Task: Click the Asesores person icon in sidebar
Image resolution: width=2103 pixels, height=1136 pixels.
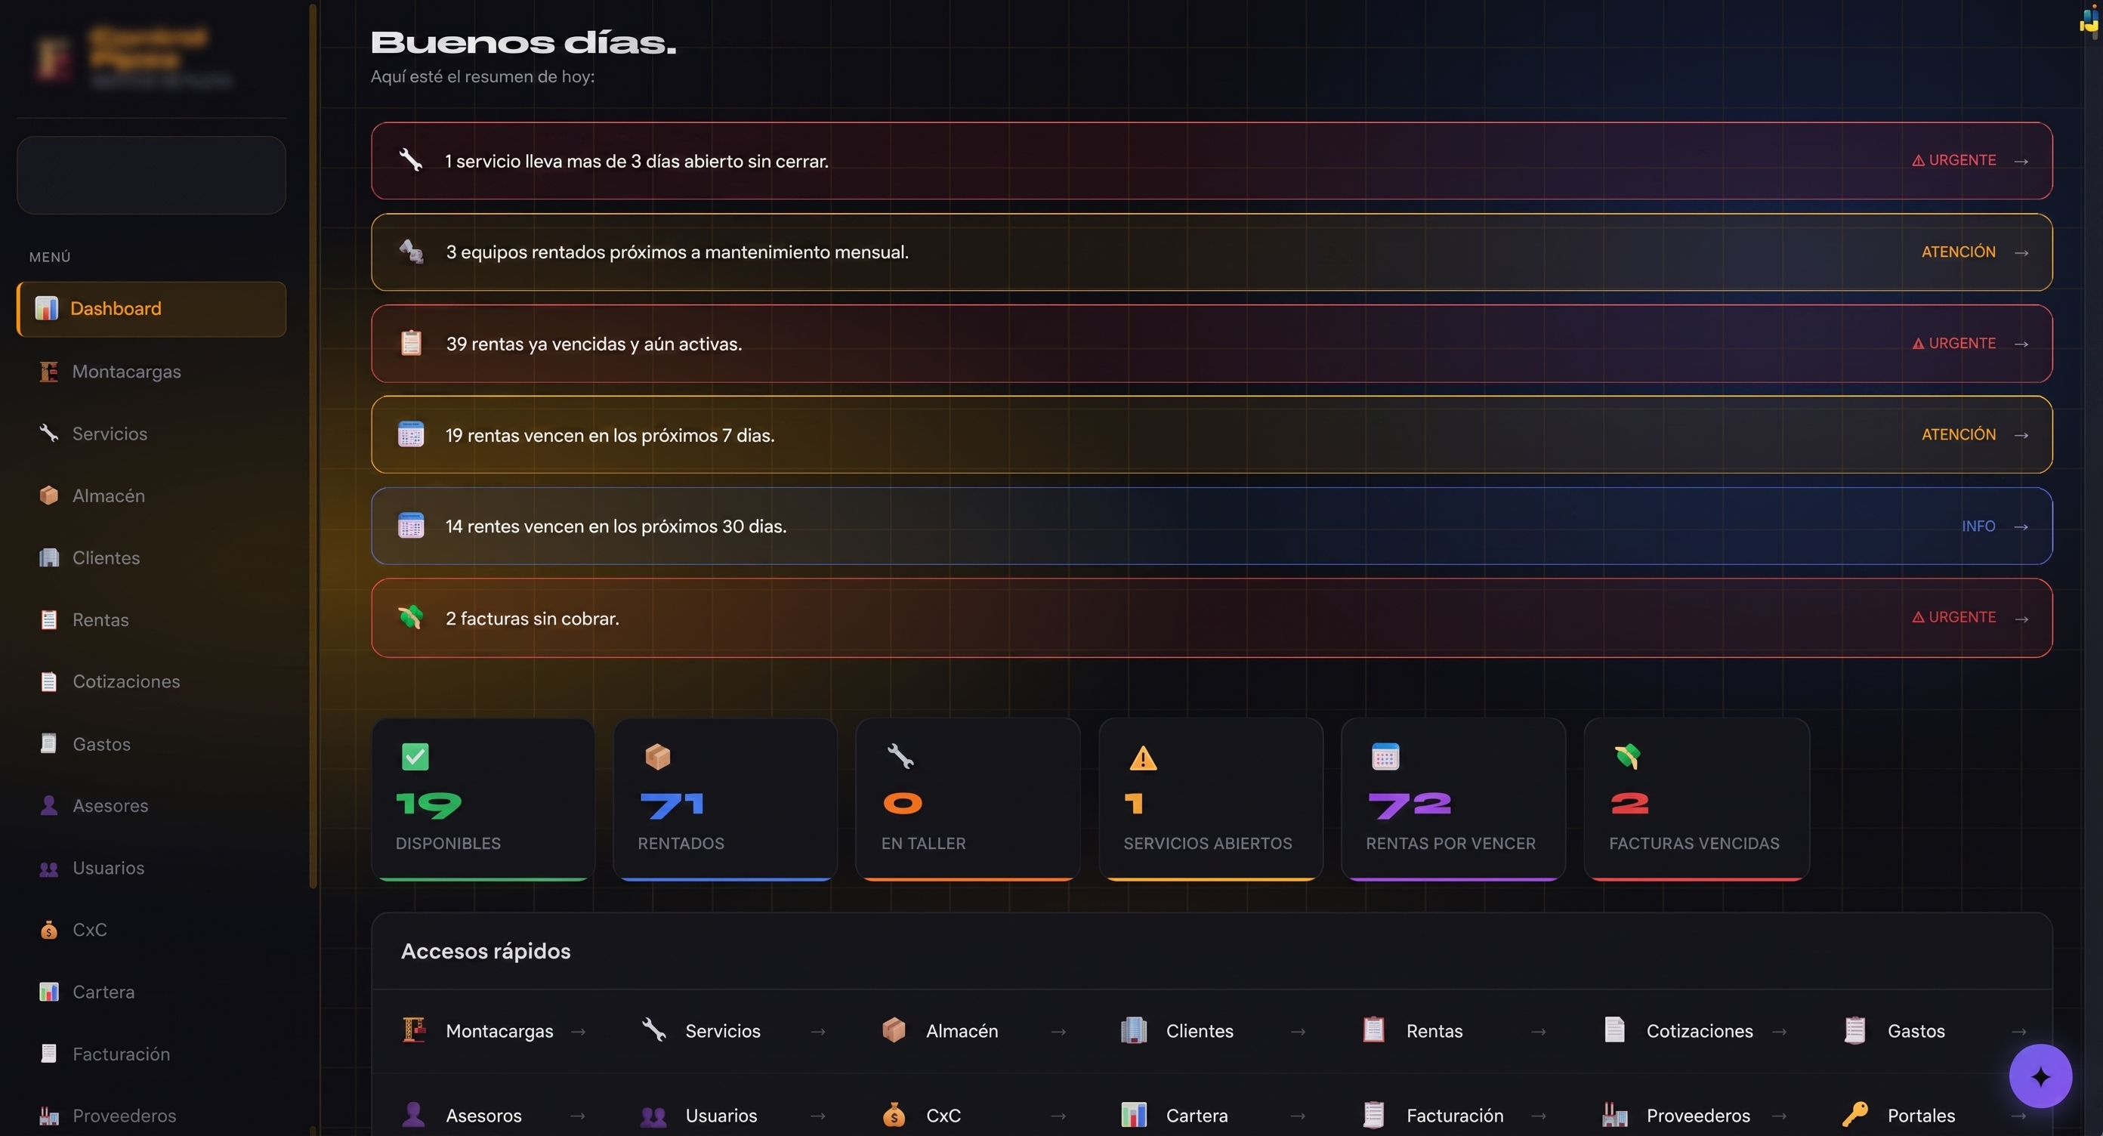Action: (49, 805)
